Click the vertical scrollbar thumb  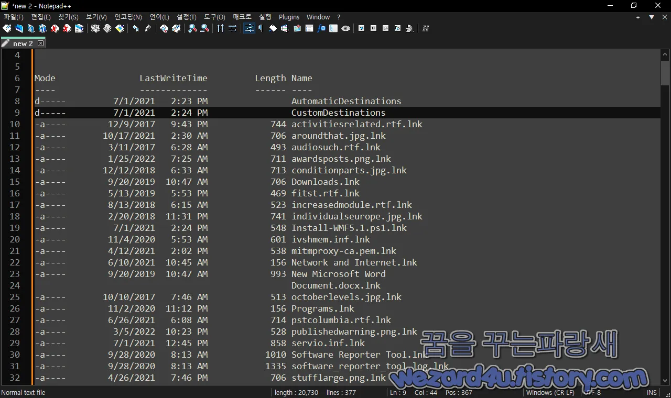coord(665,72)
